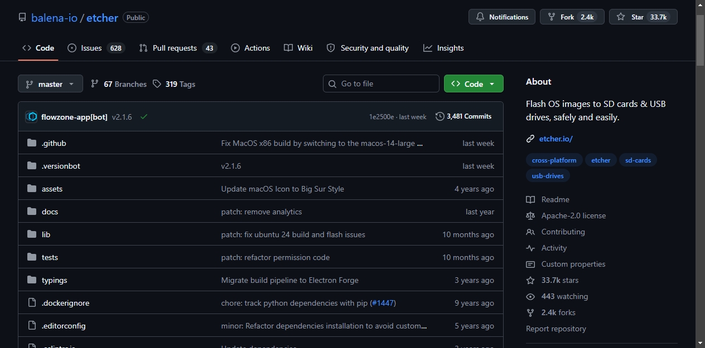Click the file icon beside .editorconfig
Screen dimensions: 705x348
pos(32,326)
